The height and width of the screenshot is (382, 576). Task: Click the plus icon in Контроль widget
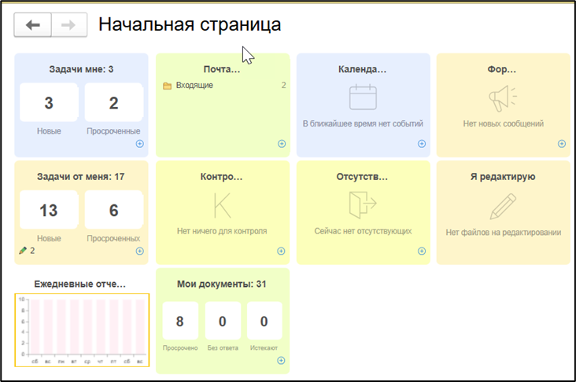(x=281, y=251)
